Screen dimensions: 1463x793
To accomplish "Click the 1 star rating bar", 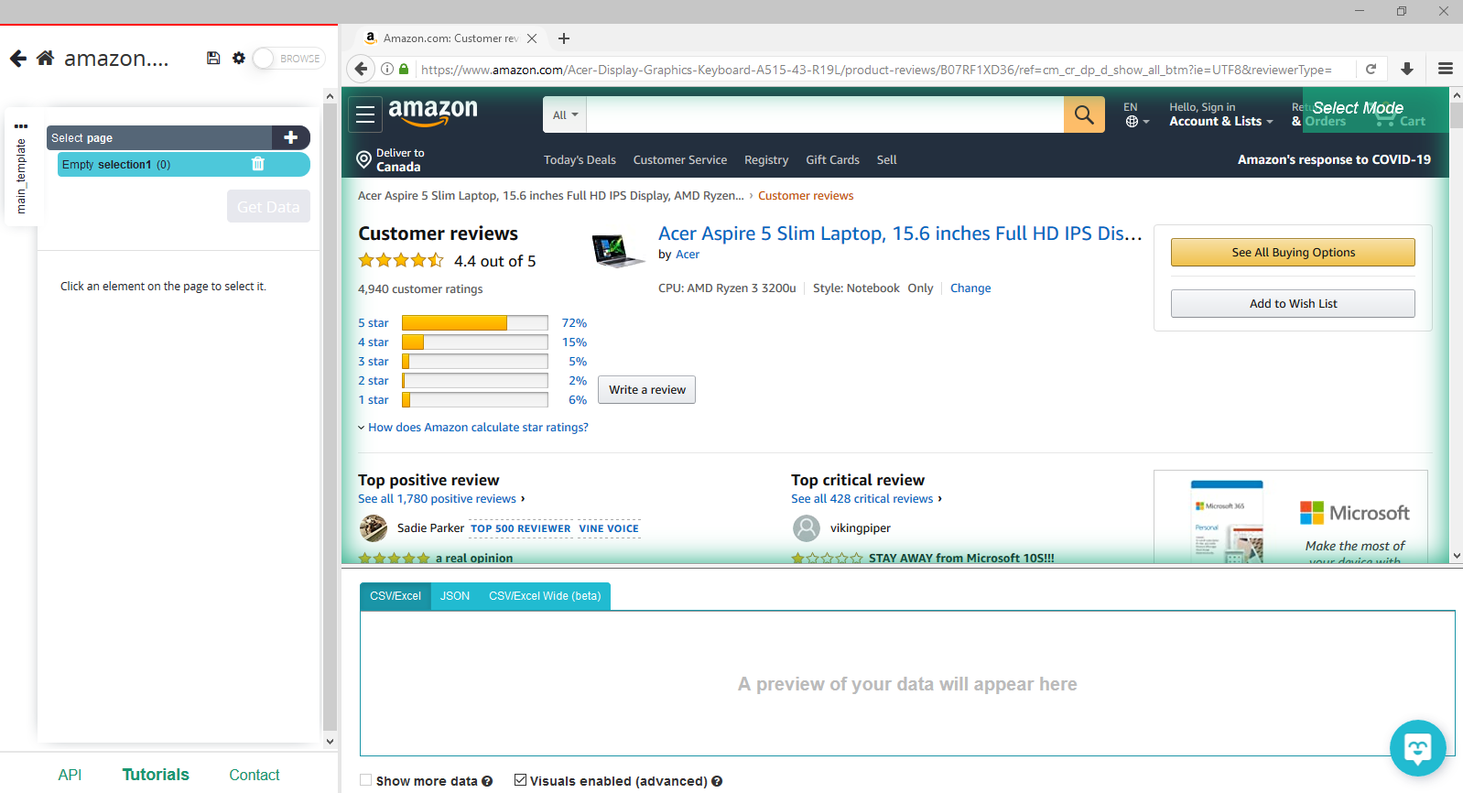I will 475,399.
